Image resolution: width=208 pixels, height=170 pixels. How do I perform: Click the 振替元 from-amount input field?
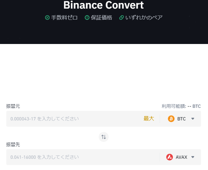[x=74, y=119]
